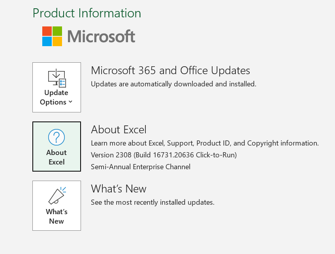Screen dimensions: 335x254
Task: Open the Update Options button label
Action: coord(56,97)
